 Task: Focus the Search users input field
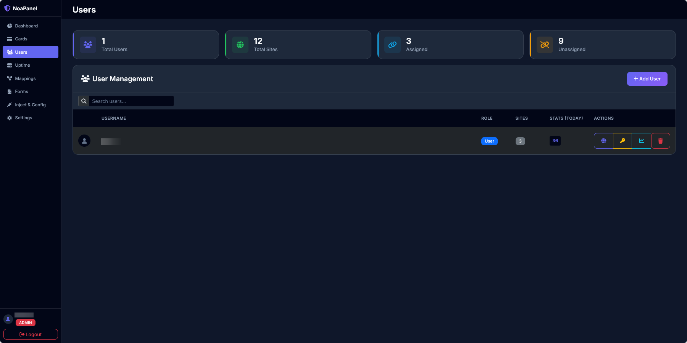coord(131,101)
